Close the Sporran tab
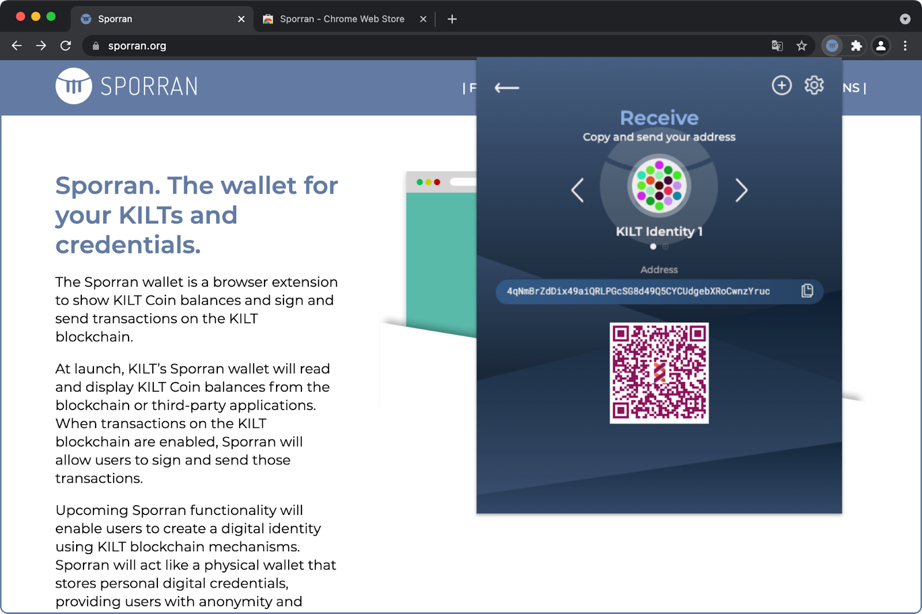 pyautogui.click(x=241, y=19)
